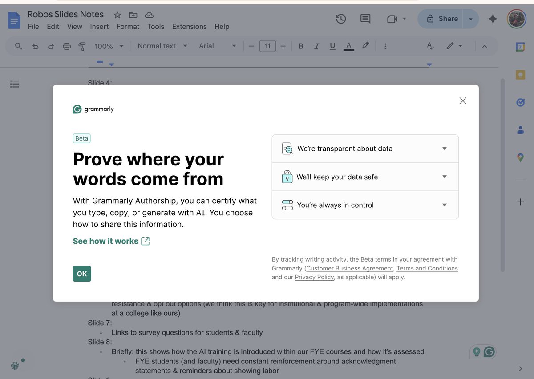Print the document
Screen dimensions: 534x379
pyautogui.click(x=67, y=46)
